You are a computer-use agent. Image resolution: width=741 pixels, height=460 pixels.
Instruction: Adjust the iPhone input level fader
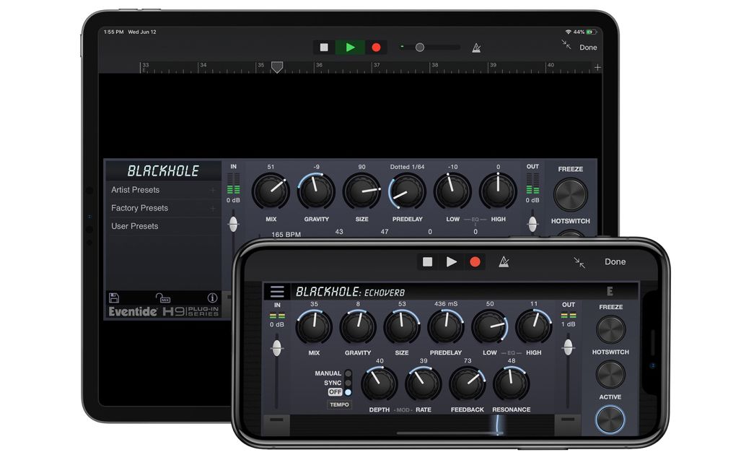tap(277, 348)
